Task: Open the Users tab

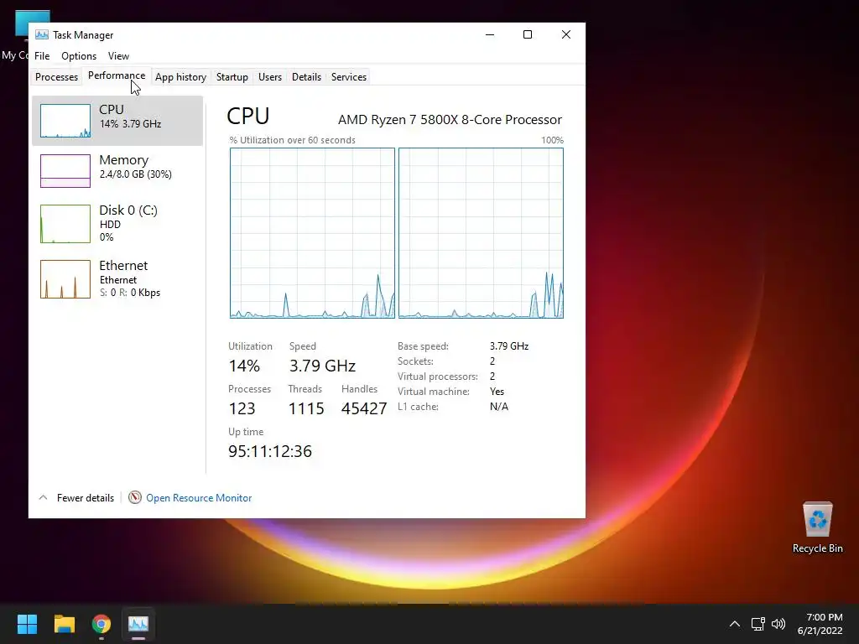Action: 270,76
